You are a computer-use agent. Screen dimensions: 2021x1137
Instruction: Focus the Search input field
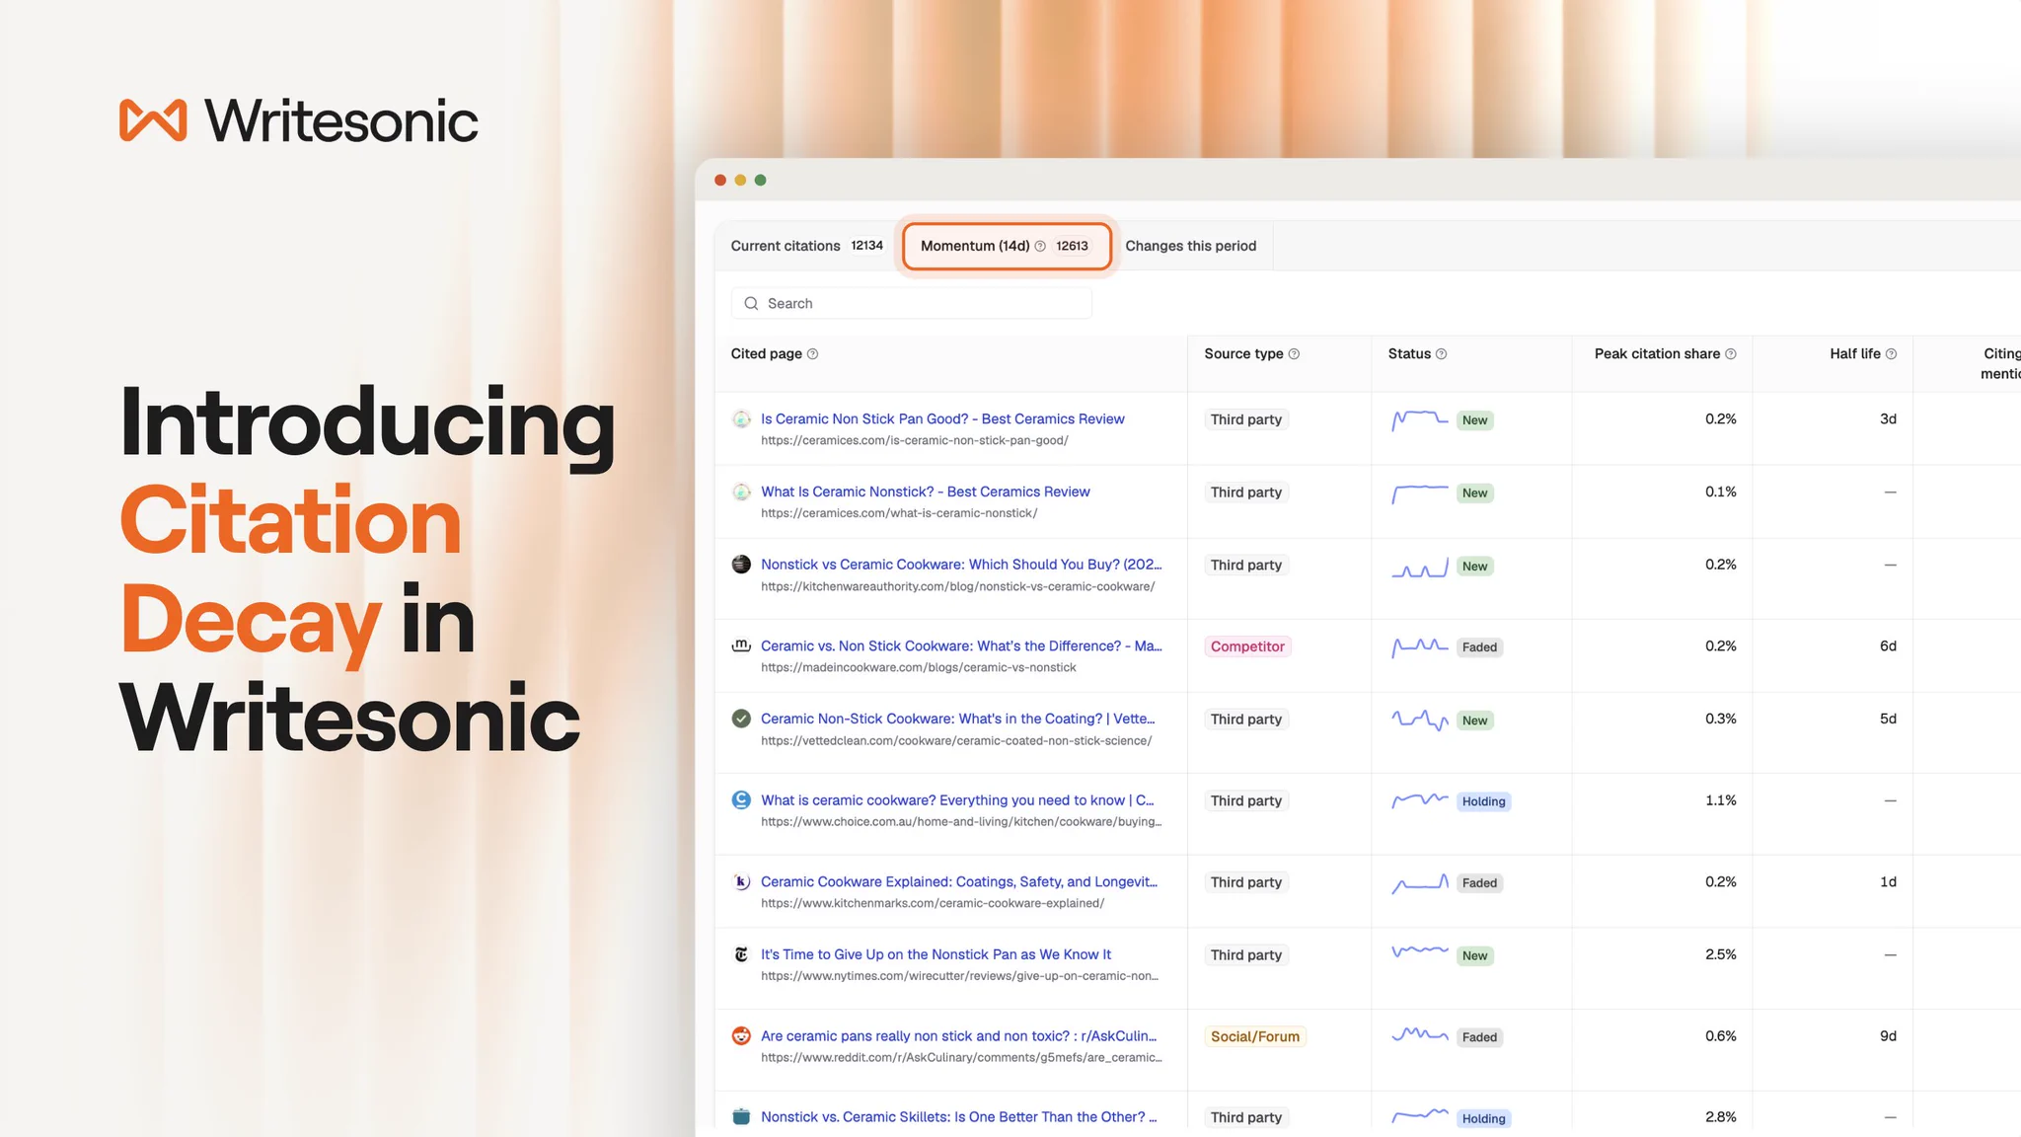(x=912, y=304)
